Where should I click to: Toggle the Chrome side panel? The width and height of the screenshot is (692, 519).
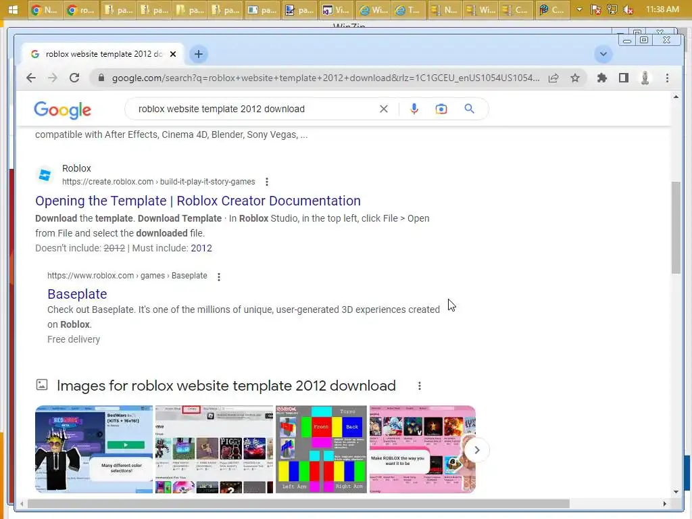(624, 78)
